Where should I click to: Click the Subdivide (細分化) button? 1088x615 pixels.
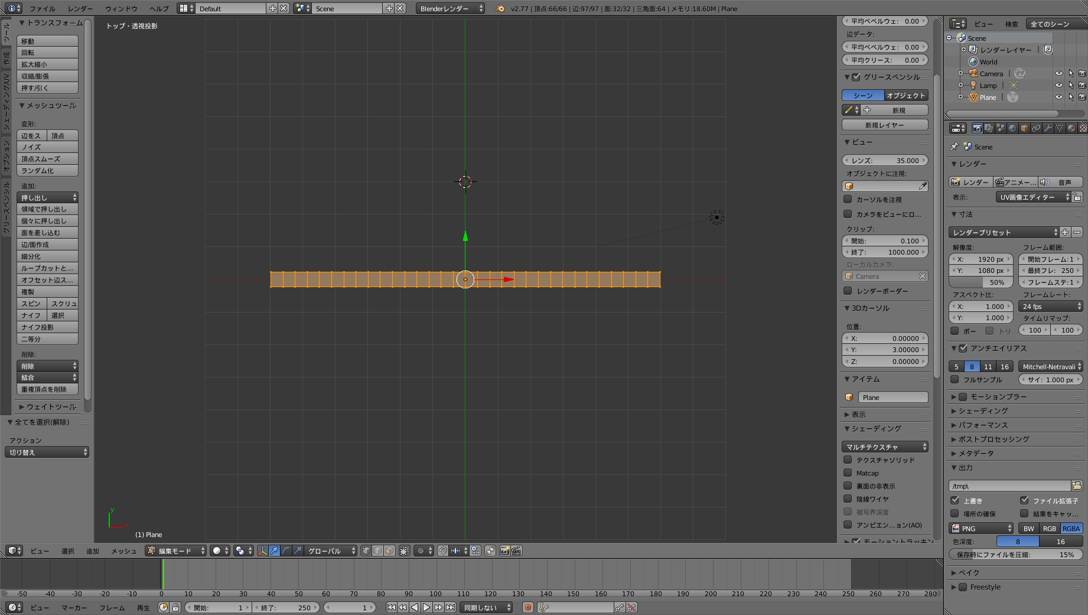click(47, 256)
